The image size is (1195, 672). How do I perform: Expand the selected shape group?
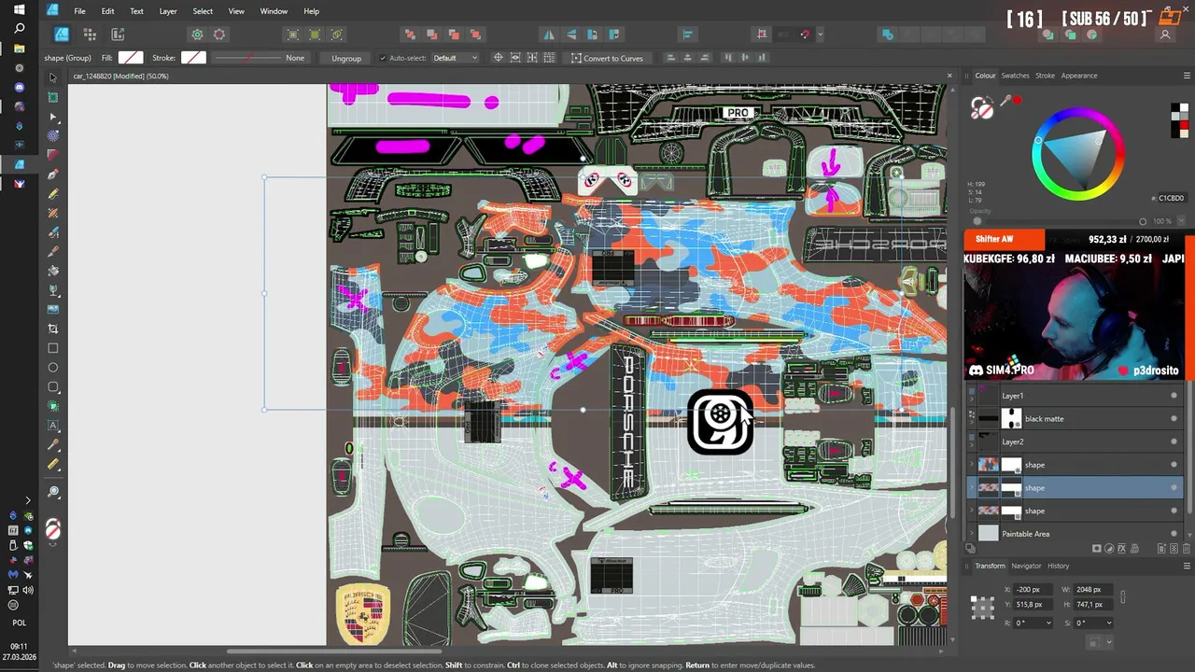point(972,488)
